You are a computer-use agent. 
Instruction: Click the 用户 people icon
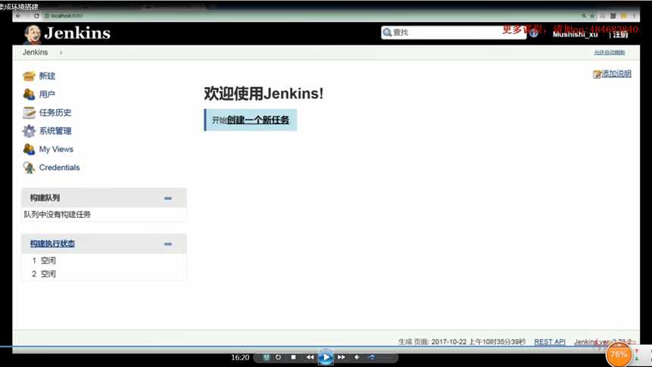pyautogui.click(x=29, y=95)
